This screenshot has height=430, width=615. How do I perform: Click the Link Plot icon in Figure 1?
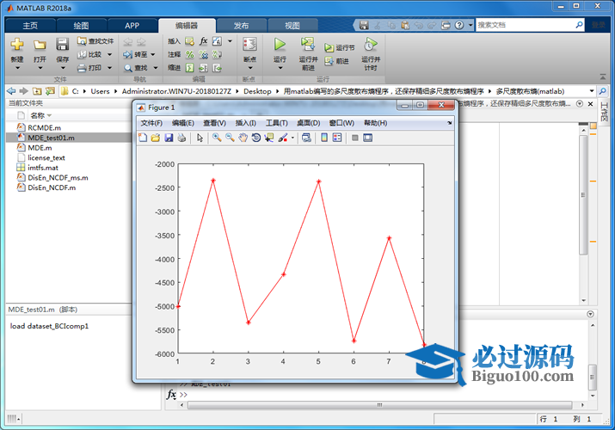pyautogui.click(x=306, y=138)
